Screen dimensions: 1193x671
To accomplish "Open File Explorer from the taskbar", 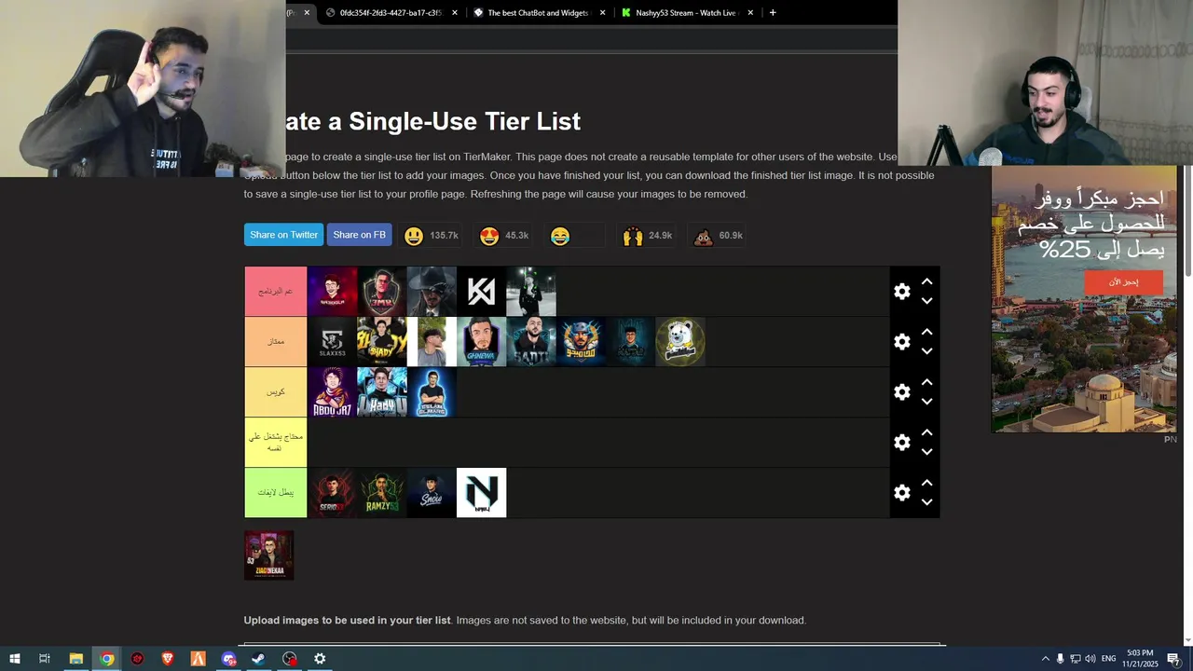I will [x=76, y=659].
